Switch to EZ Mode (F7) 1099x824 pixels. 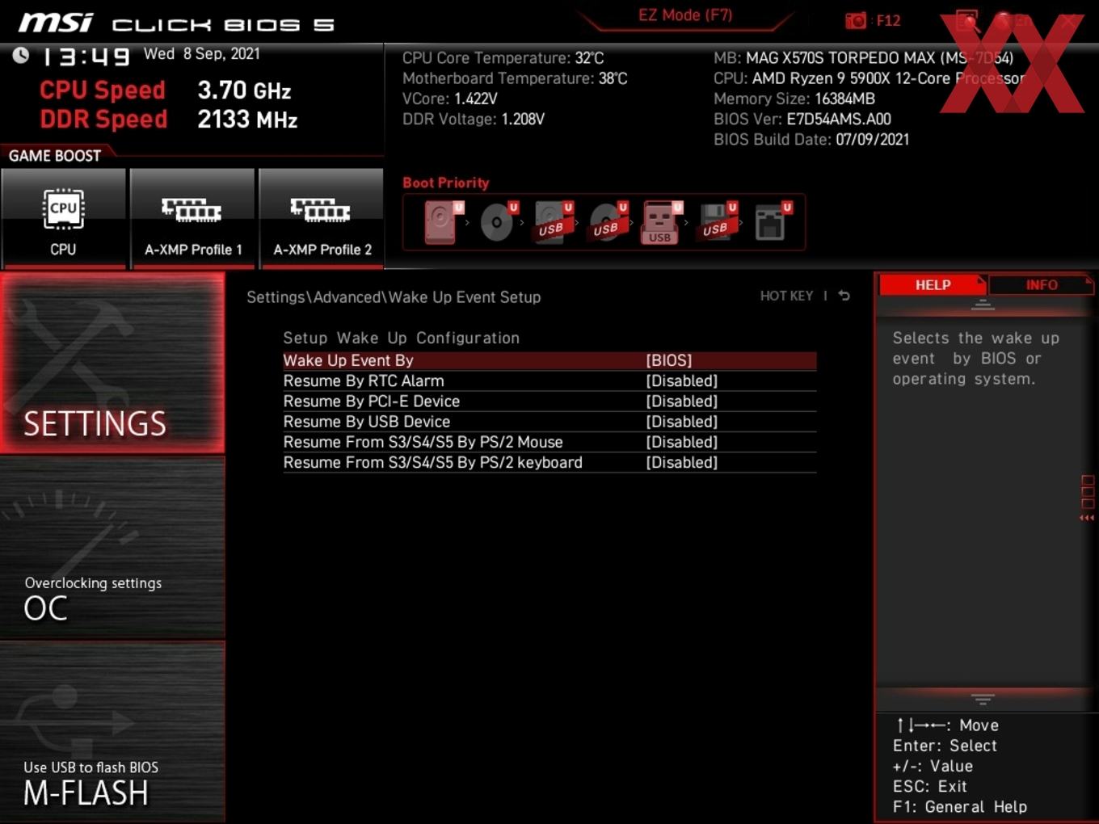(685, 15)
